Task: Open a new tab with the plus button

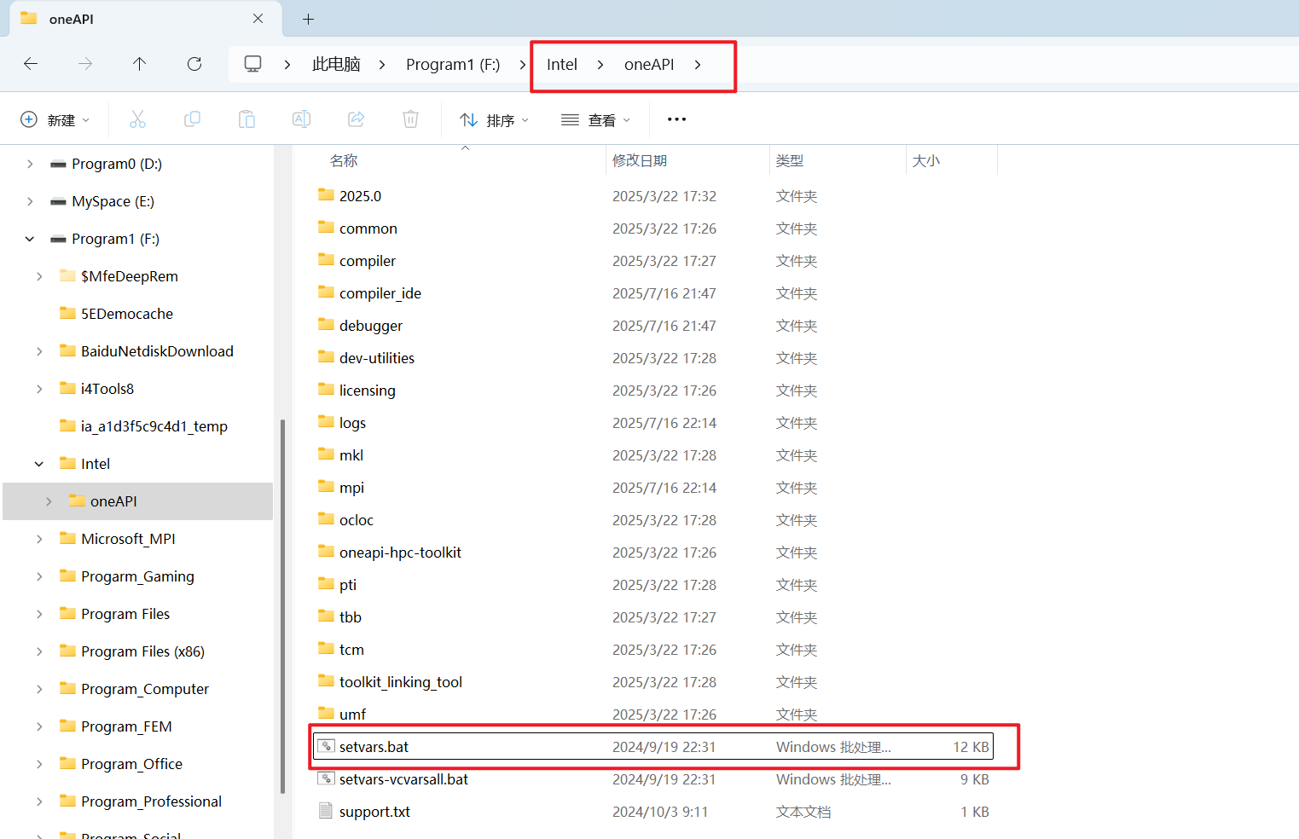Action: point(308,18)
